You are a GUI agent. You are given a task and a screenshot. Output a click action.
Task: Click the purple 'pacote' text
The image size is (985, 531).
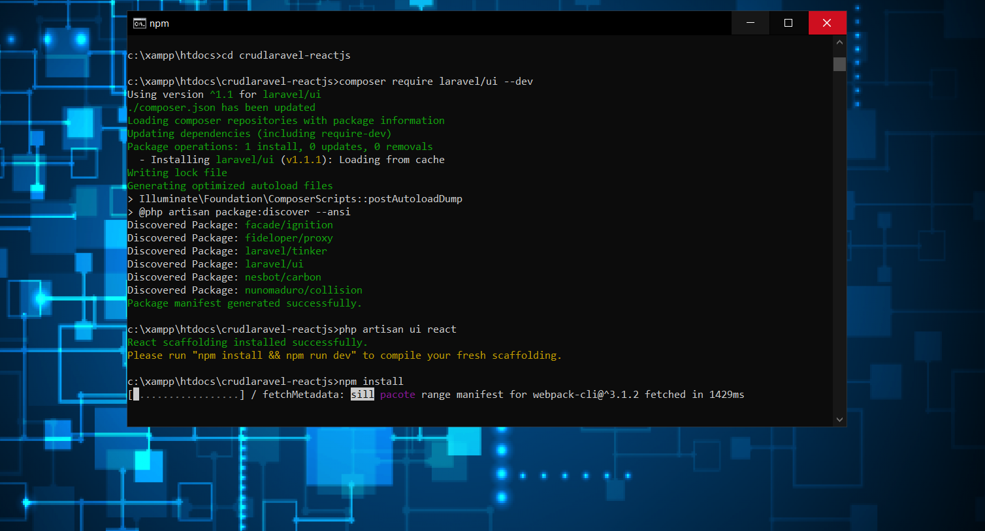(x=398, y=395)
